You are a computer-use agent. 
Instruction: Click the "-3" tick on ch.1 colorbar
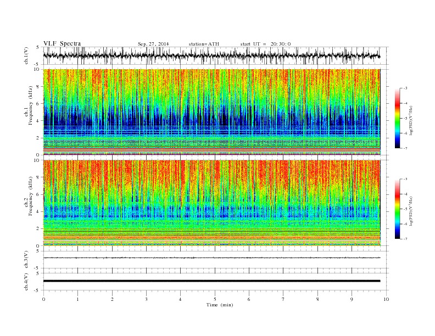coord(405,88)
